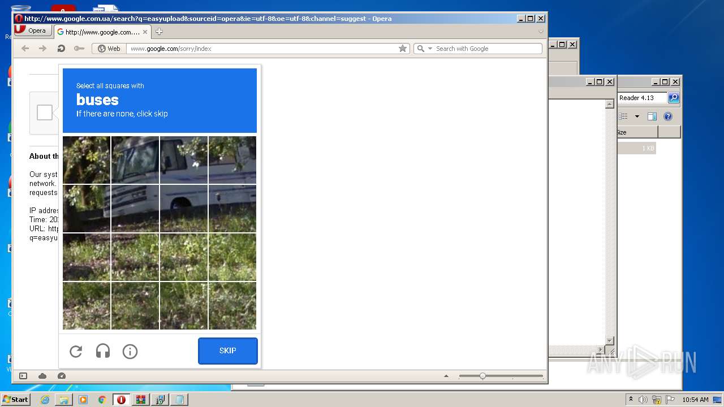This screenshot has height=407, width=724.
Task: Open the challenge help info icon
Action: point(130,352)
